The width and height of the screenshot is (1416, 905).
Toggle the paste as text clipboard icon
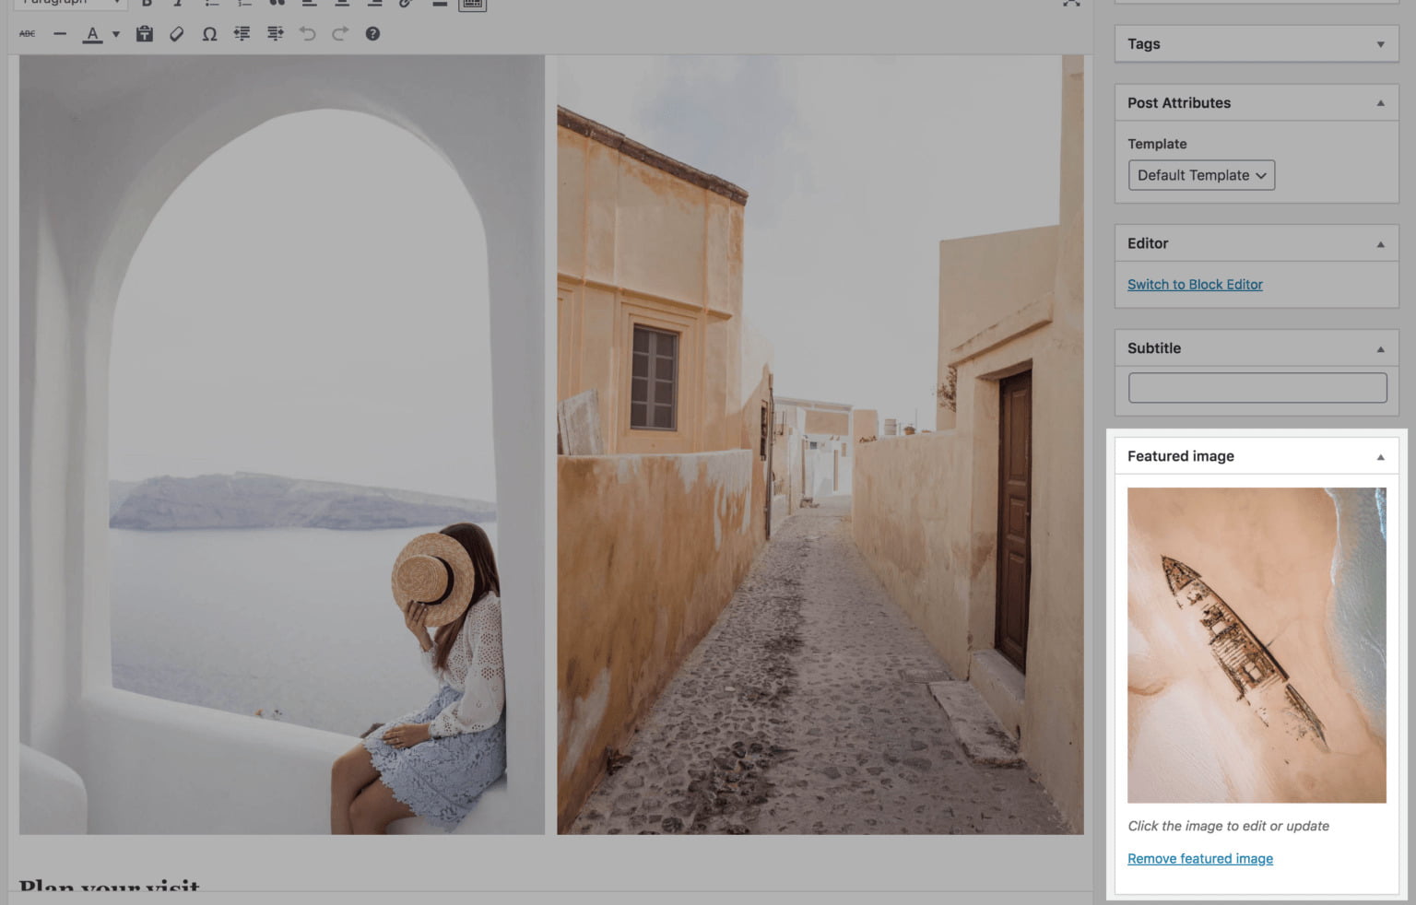tap(145, 34)
